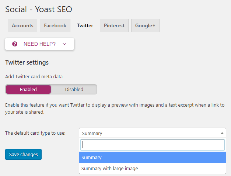Collapse dropdown using the up arrow
Viewport: 231px width, 176px height.
pyautogui.click(x=222, y=133)
